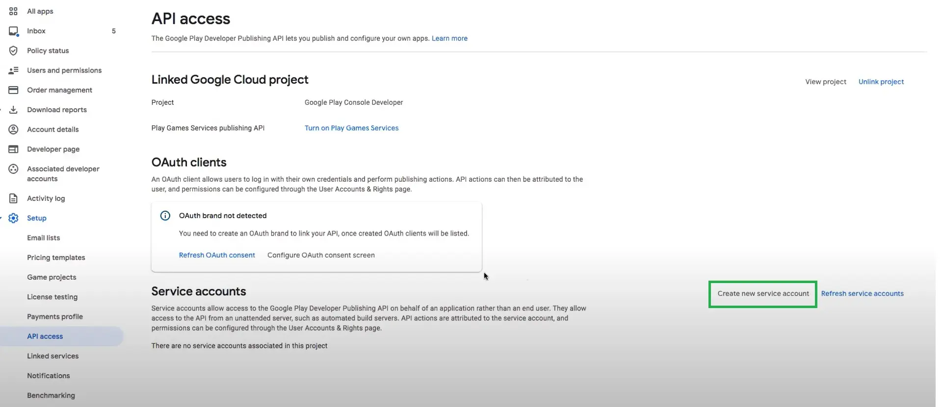Click the Users and permissions icon
942x407 pixels.
click(x=13, y=71)
